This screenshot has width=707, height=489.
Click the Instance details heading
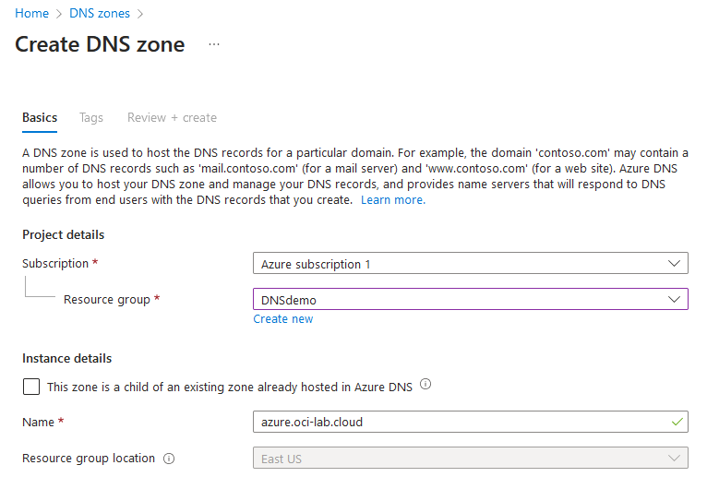pos(66,358)
